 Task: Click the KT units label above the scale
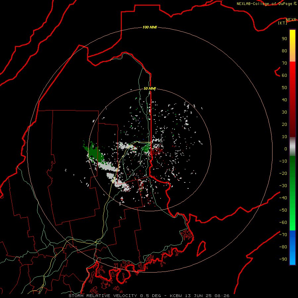click(282, 23)
